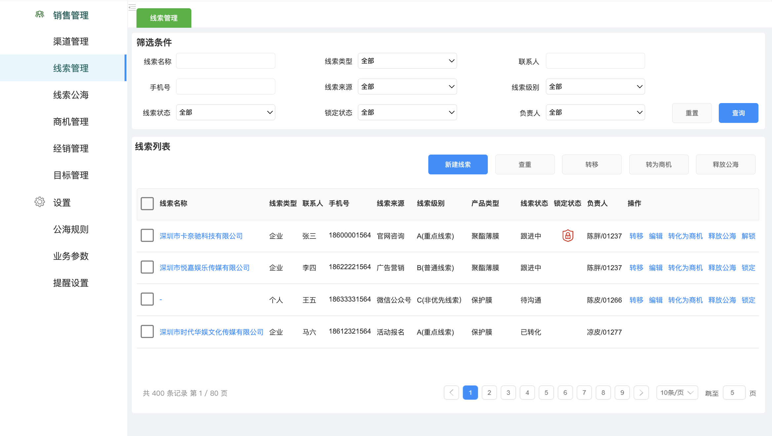This screenshot has height=436, width=772.
Task: Open 公海规则 in the sidebar
Action: point(71,229)
